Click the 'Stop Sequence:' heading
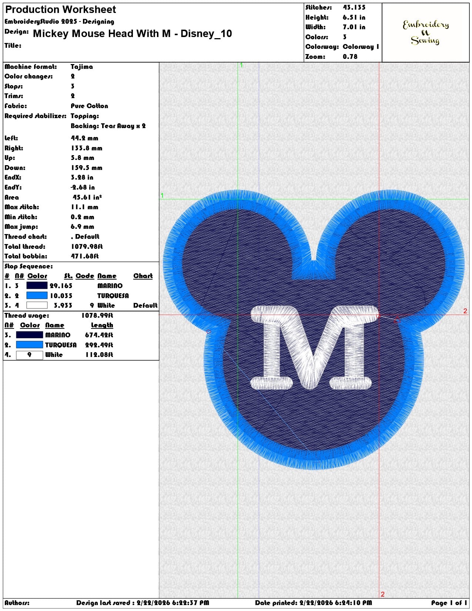 coord(29,266)
